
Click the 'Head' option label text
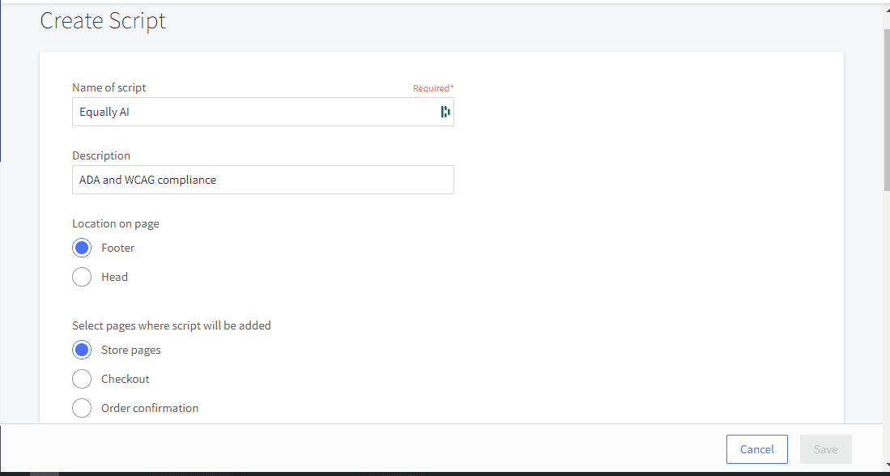(x=114, y=277)
